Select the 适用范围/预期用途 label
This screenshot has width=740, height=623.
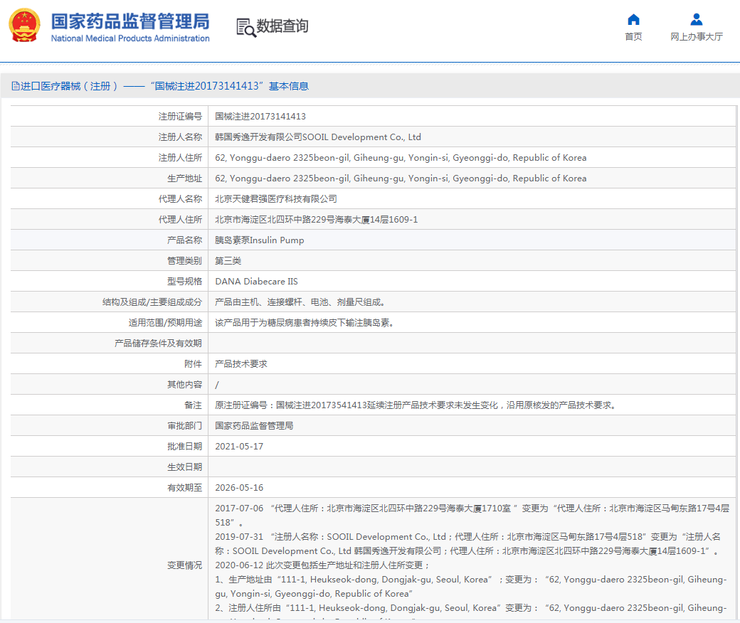click(x=165, y=323)
